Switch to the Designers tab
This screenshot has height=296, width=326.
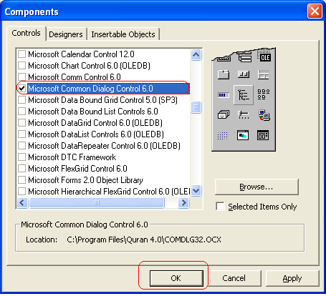click(66, 34)
